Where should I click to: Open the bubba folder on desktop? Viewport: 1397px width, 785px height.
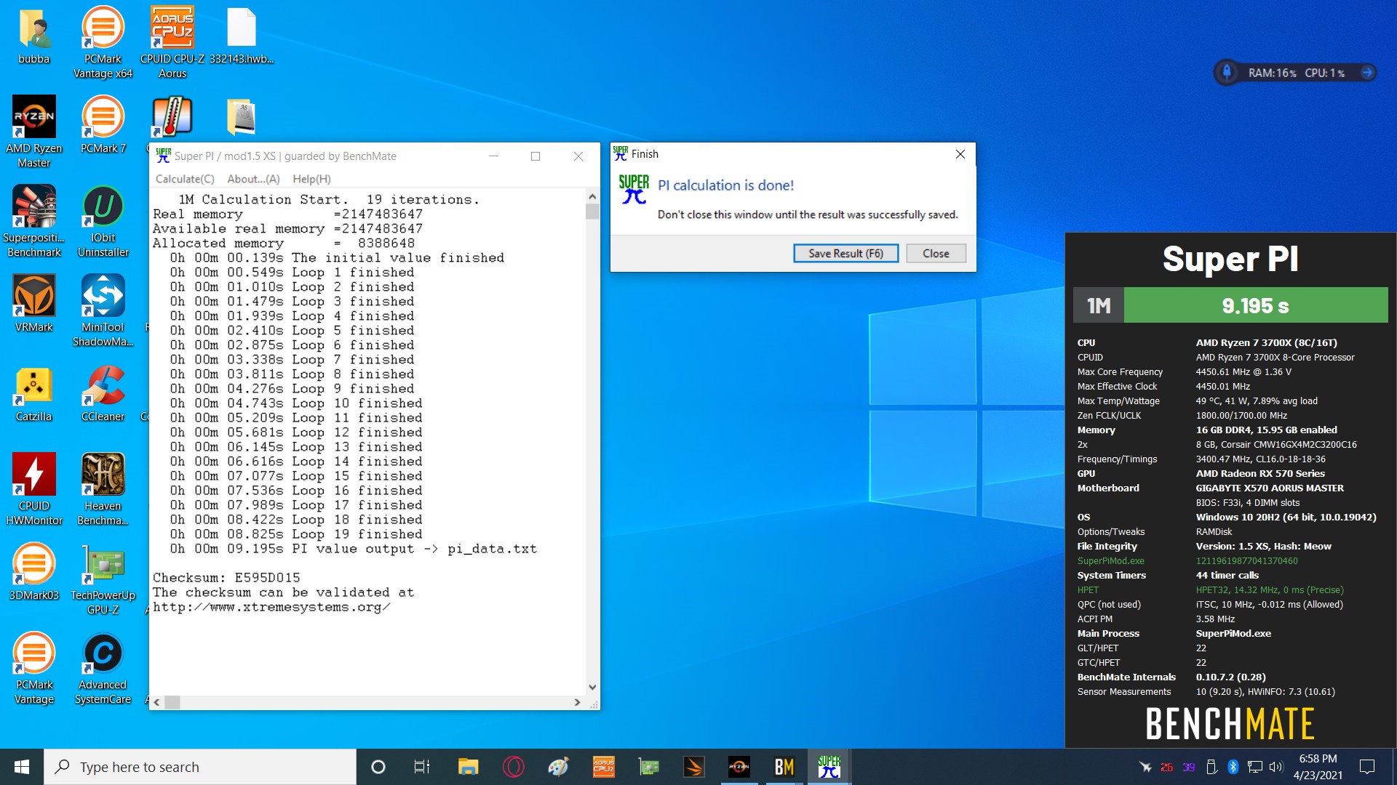tap(33, 36)
